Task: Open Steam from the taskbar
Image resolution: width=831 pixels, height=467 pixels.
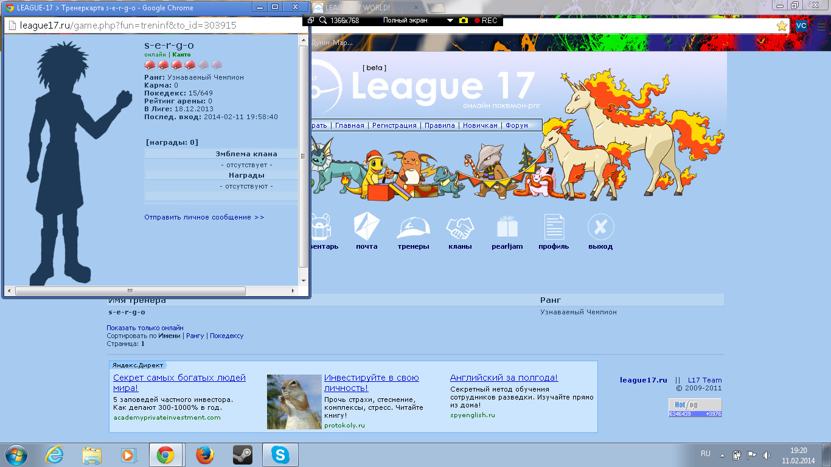Action: click(242, 455)
